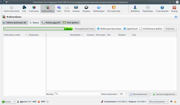
Task: Click the Результаты column header
Action: pos(37,35)
